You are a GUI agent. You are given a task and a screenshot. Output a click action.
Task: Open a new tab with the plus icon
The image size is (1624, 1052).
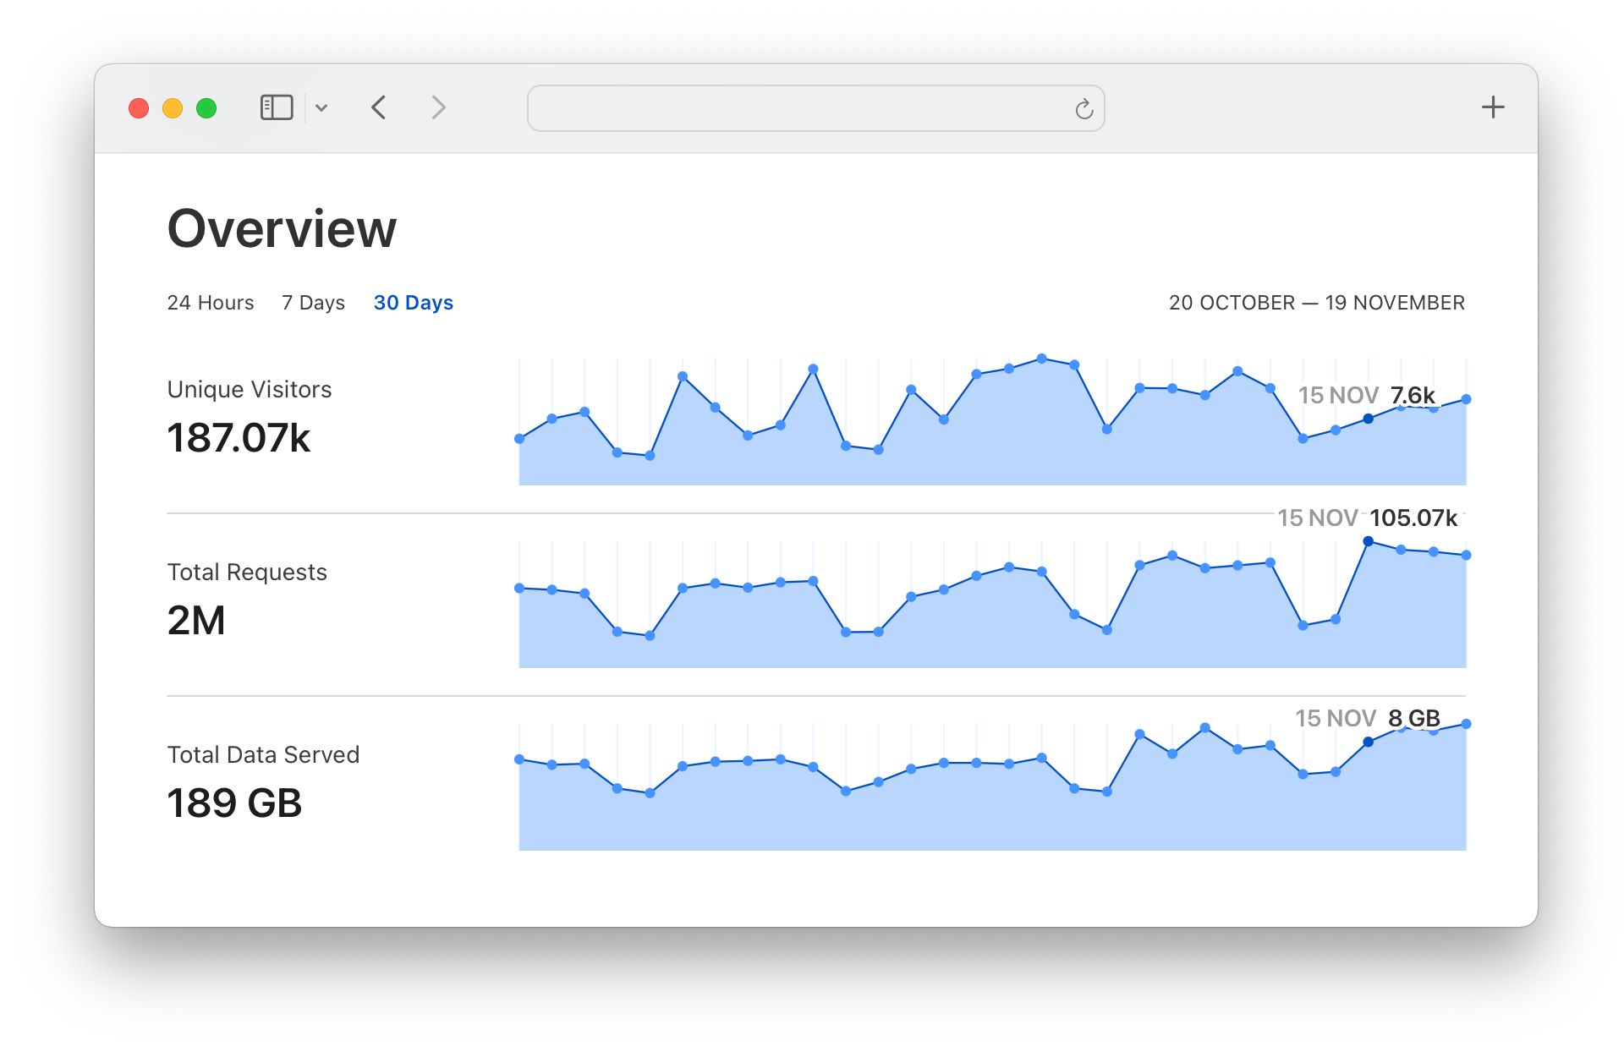1493,107
